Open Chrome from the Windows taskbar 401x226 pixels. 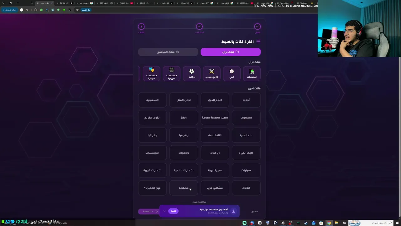click(x=329, y=223)
